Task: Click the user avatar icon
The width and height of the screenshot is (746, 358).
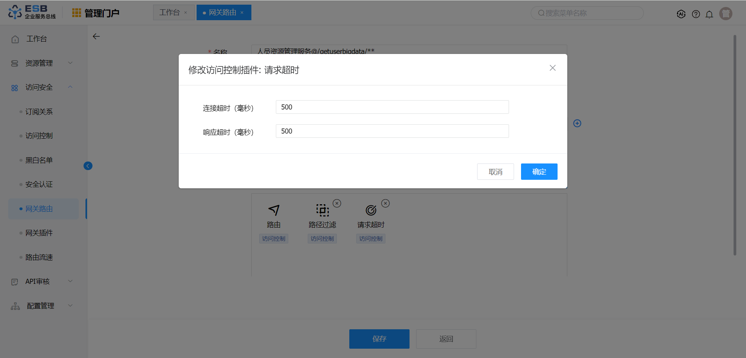Action: pos(726,14)
